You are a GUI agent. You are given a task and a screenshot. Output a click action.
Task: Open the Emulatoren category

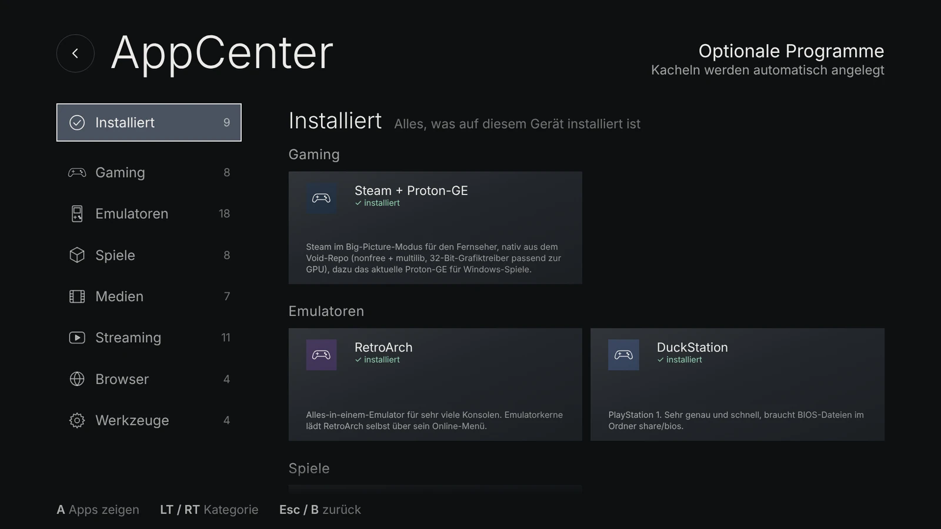click(149, 214)
